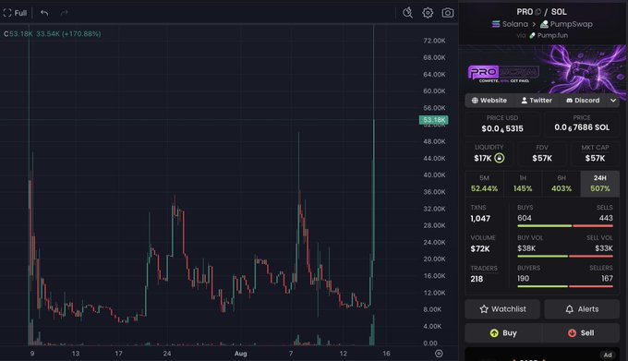The height and width of the screenshot is (361, 628).
Task: Toggle Full screen chart mode
Action: click(x=15, y=13)
